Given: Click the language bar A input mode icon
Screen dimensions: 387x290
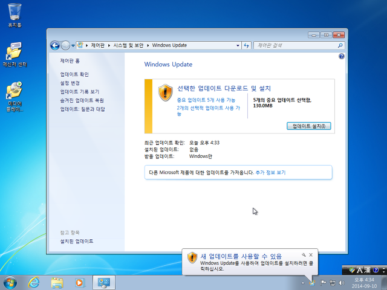Looking at the screenshot, I should click(x=360, y=270).
